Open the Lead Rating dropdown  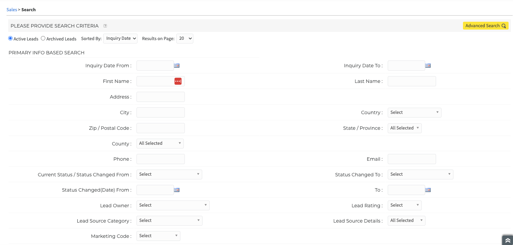[404, 205]
